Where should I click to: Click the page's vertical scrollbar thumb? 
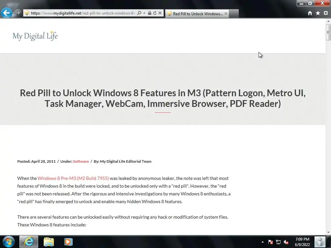328,32
